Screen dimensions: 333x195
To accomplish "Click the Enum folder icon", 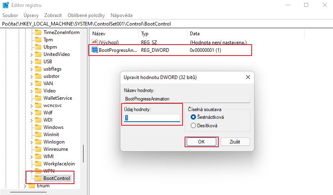I will click(x=31, y=186).
